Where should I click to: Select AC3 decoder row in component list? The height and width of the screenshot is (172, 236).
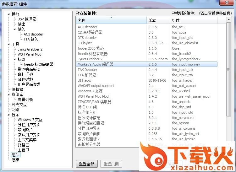(147, 27)
